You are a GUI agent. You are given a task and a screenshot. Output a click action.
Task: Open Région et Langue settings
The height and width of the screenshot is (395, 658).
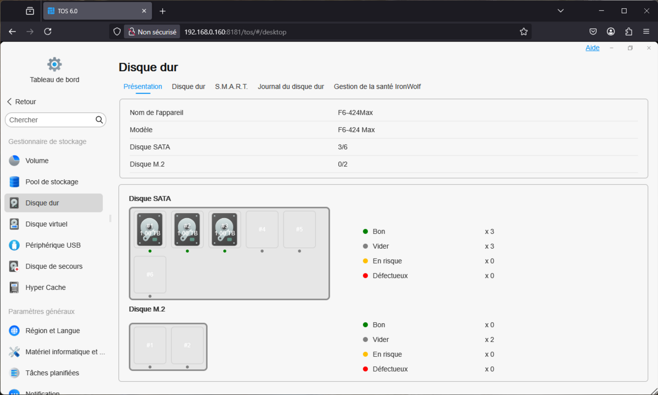(x=54, y=331)
